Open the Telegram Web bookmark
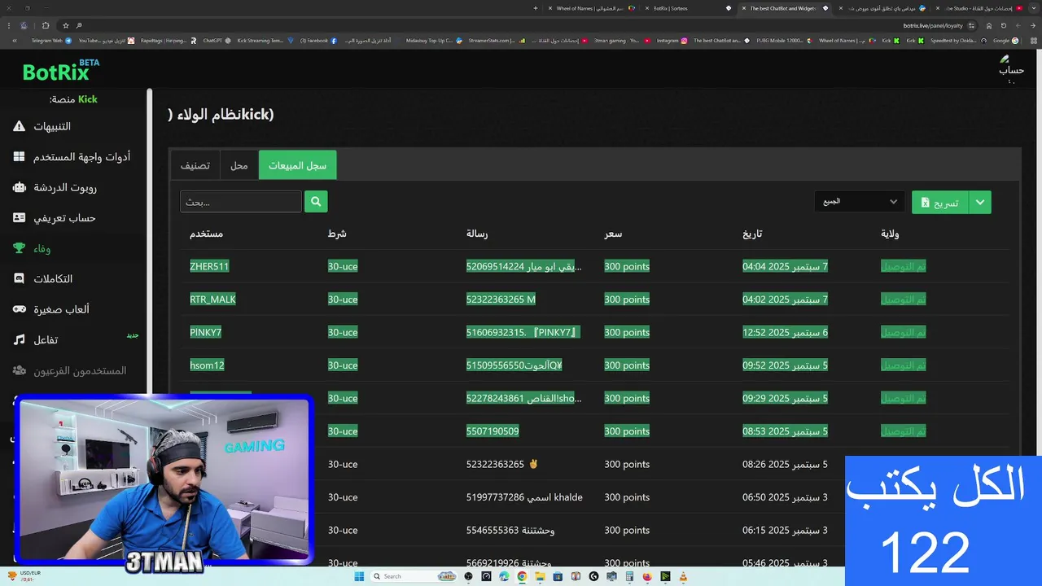The image size is (1042, 586). point(51,40)
